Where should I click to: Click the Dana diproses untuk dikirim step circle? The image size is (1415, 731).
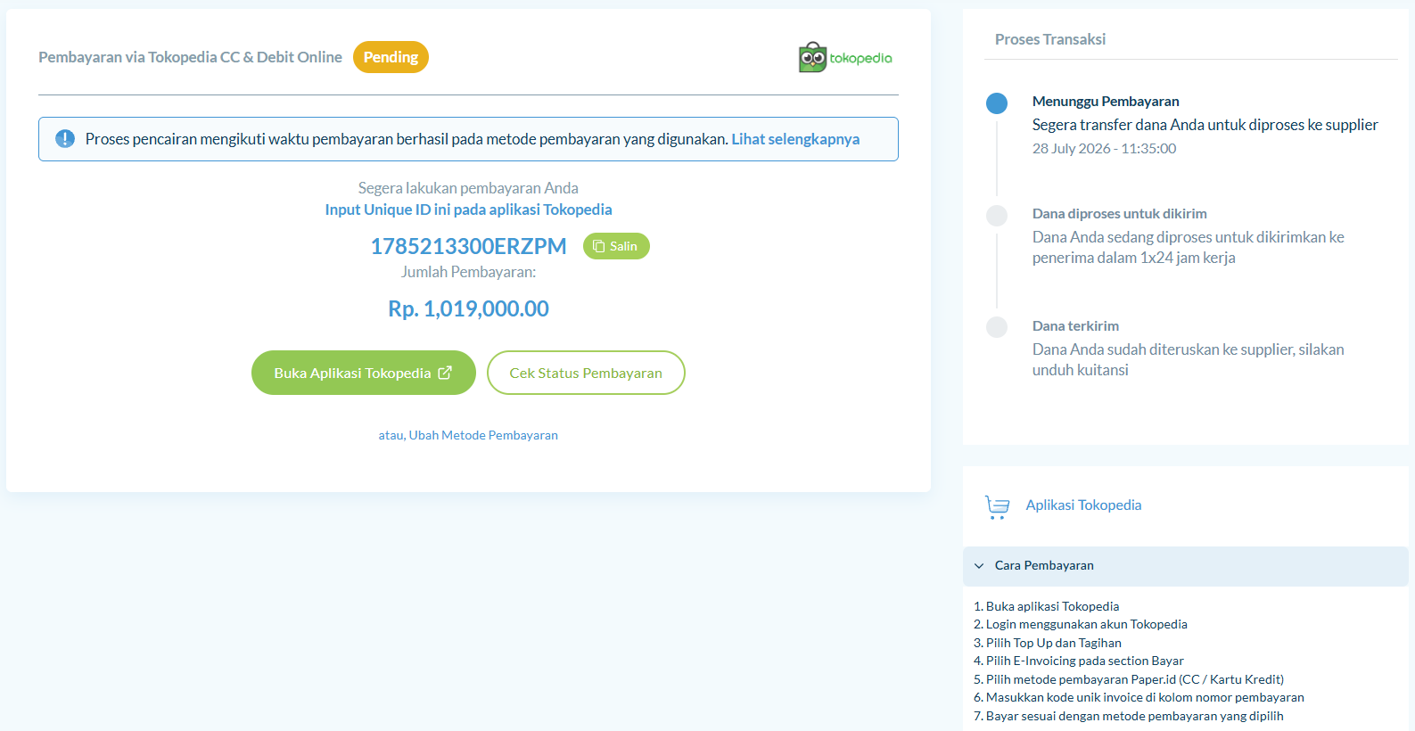coord(997,216)
